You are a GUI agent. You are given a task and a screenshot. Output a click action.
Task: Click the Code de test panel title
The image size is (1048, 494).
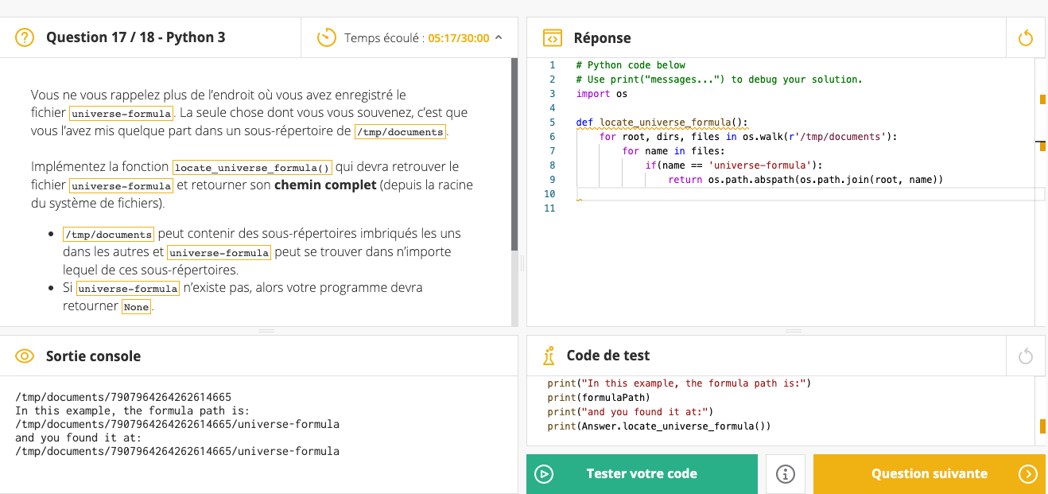[608, 356]
